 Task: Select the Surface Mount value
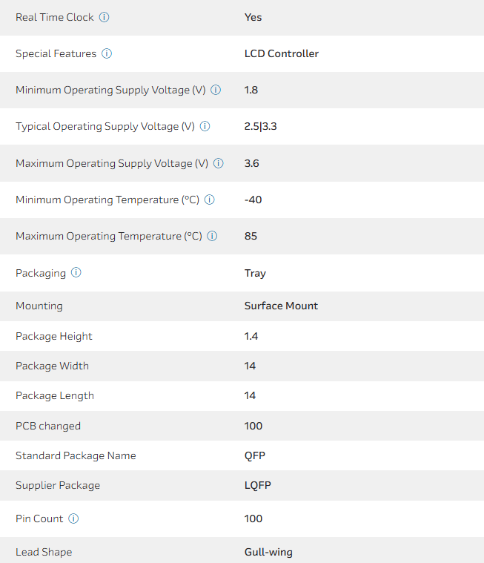281,306
